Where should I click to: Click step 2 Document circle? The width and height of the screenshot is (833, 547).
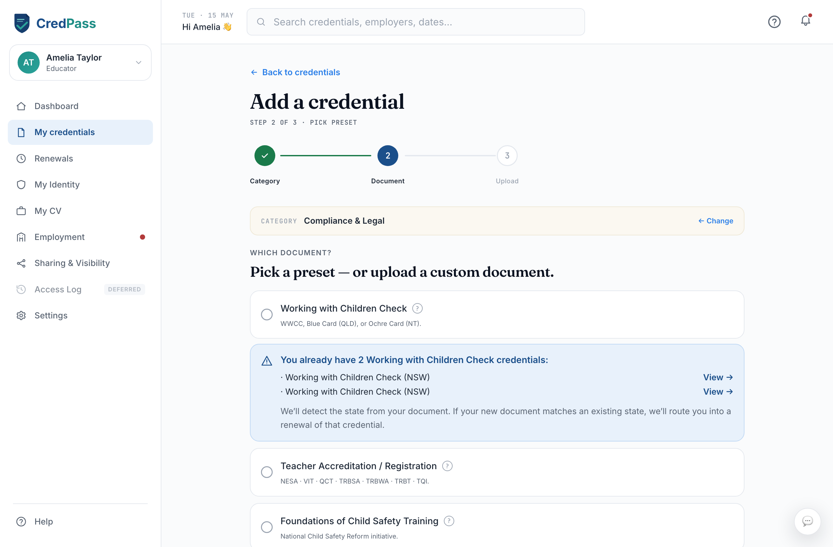[x=388, y=156]
